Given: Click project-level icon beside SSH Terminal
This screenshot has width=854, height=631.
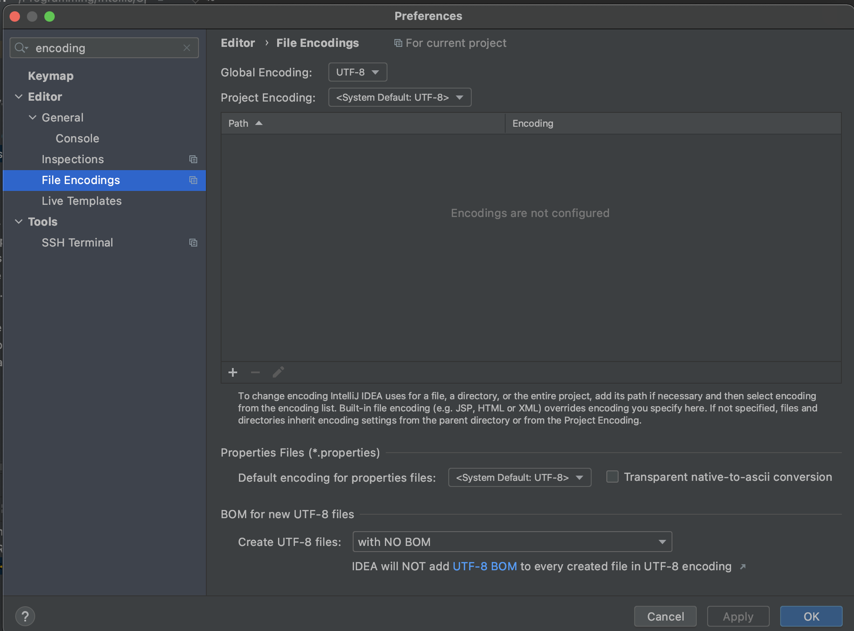Looking at the screenshot, I should pos(193,243).
